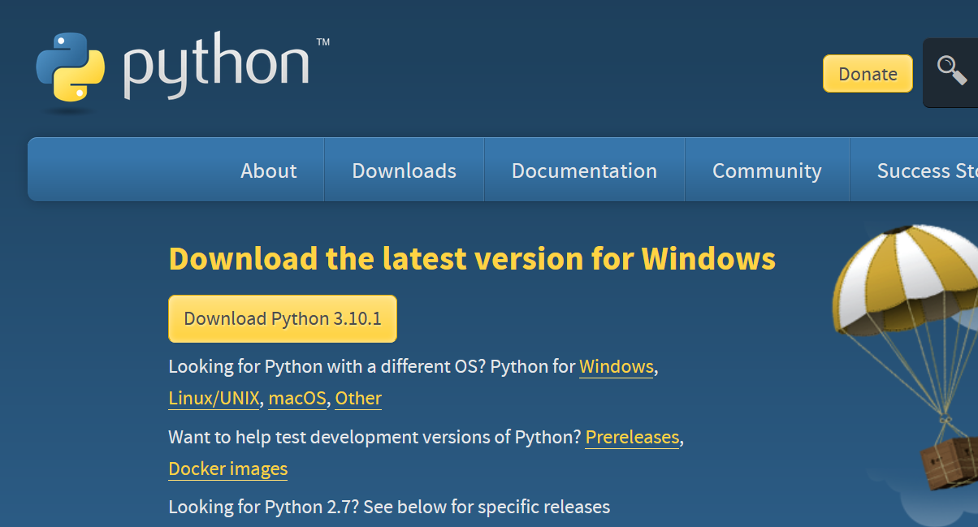Open the Documentation menu

(x=584, y=171)
